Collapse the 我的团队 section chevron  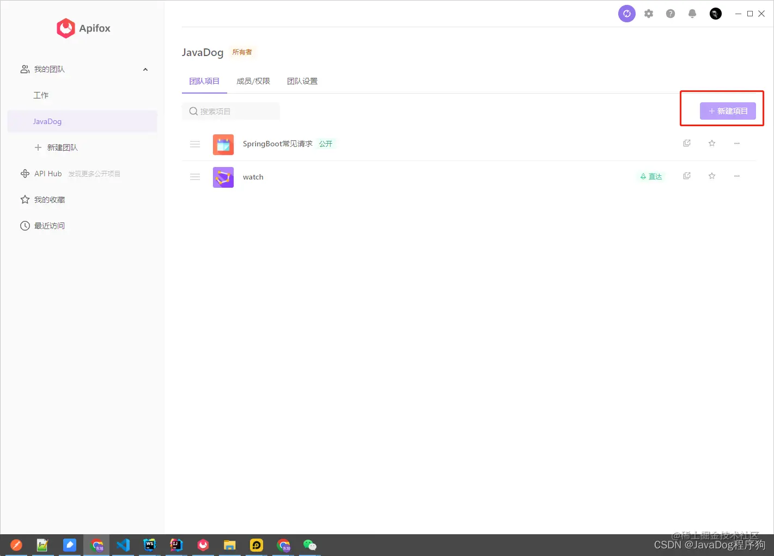(x=145, y=69)
